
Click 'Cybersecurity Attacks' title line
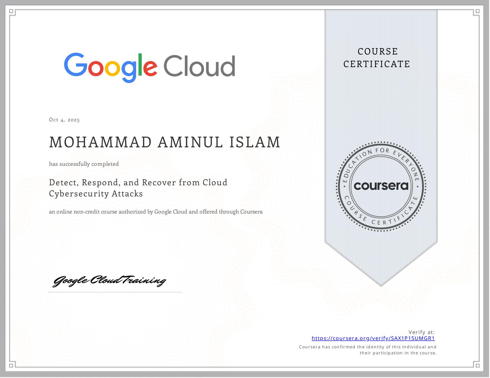(x=96, y=194)
